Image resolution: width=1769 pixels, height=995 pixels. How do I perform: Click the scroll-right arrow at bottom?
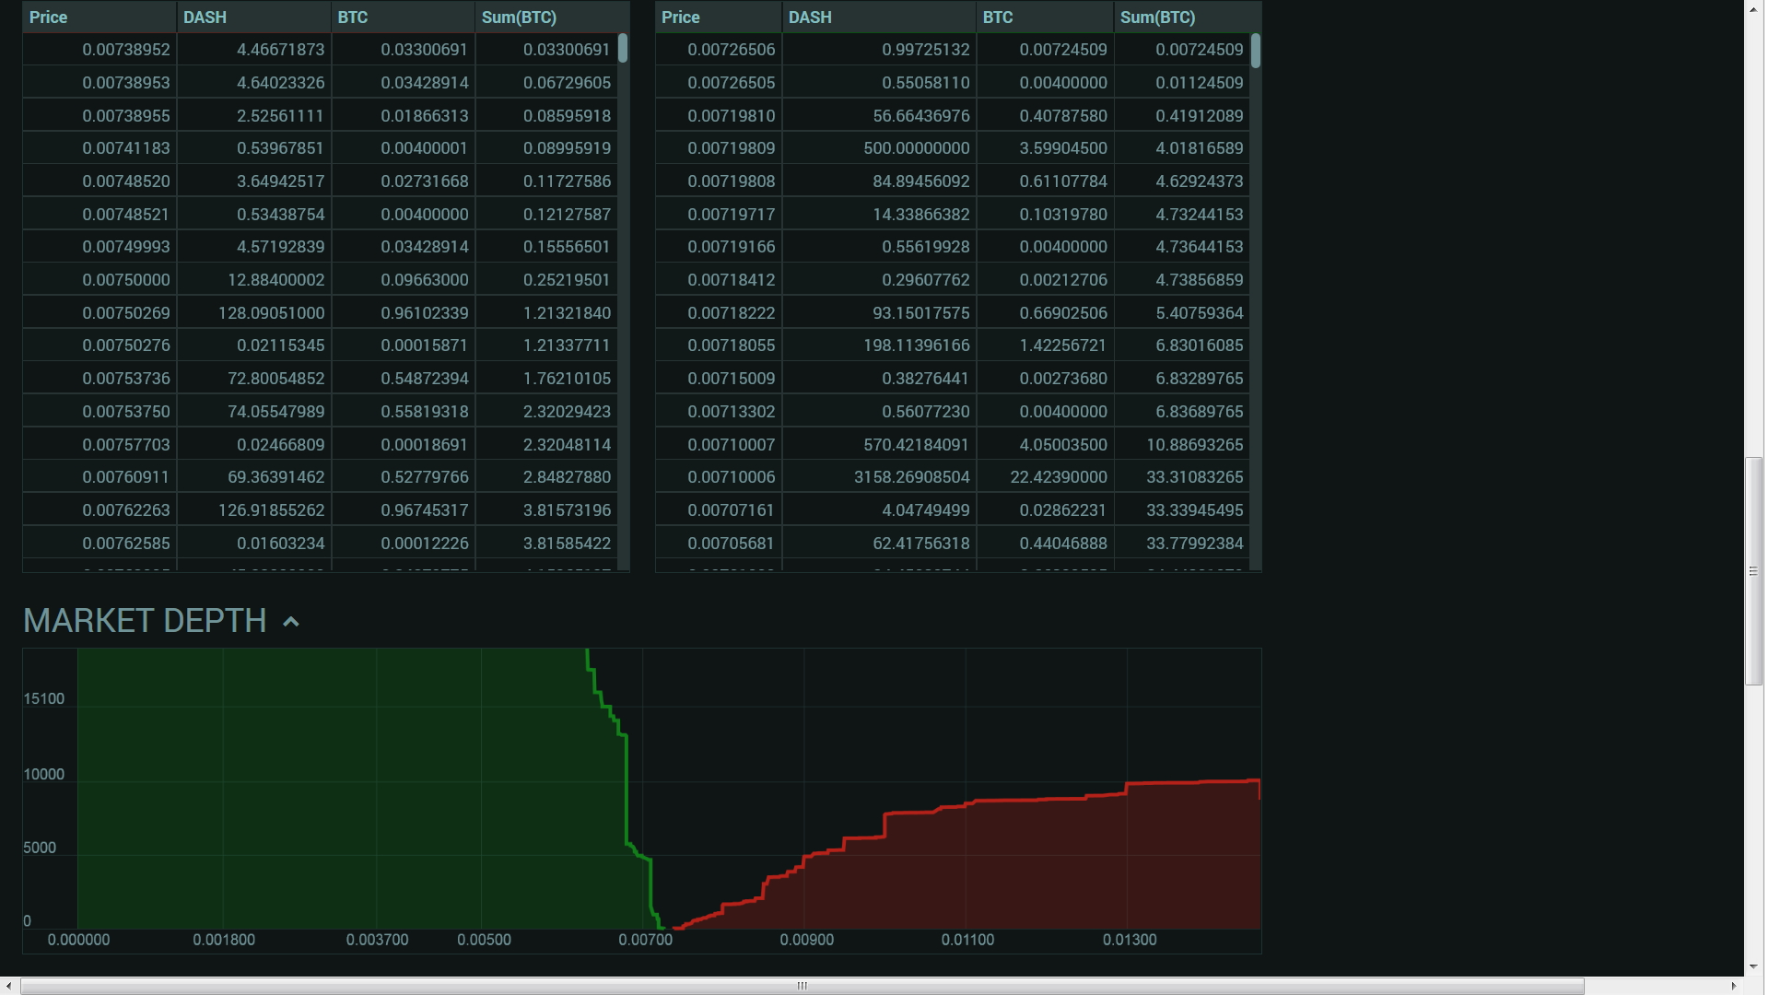(x=1734, y=986)
